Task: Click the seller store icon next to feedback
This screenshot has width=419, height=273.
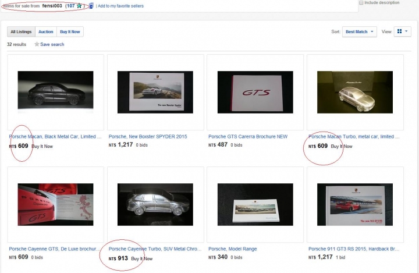Action: coord(91,6)
